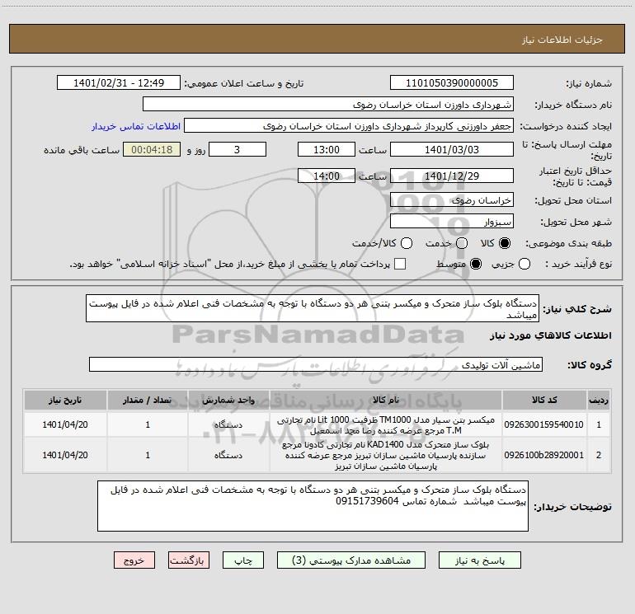Viewport: 635px width, 614px height.
Task: Click the توضیحات خریدار text area
Action: coord(313,506)
